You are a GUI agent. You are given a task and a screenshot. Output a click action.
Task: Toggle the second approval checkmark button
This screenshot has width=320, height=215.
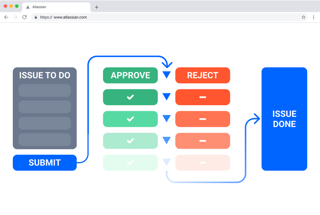pos(130,119)
